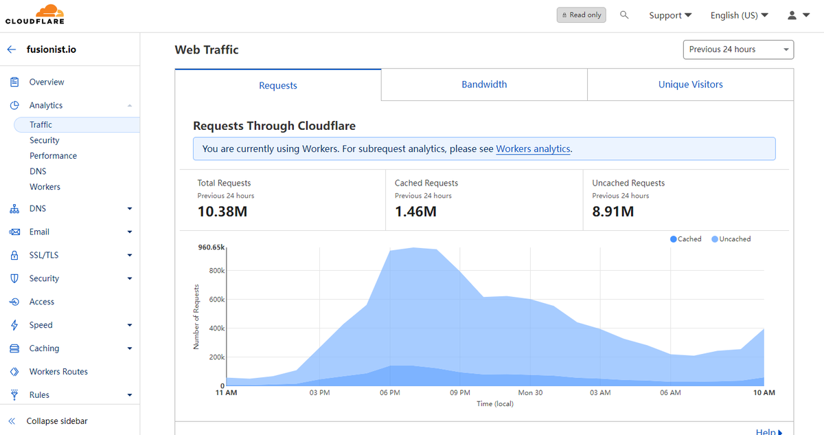Collapse the Analytics section arrow
Screen dimensions: 824x435
click(130, 105)
